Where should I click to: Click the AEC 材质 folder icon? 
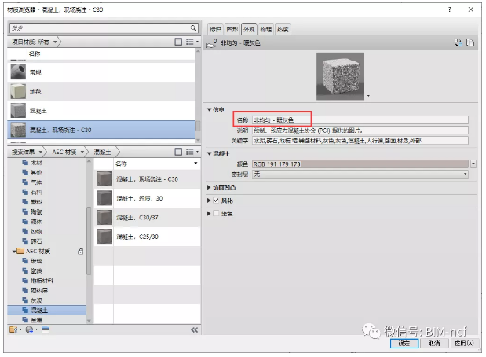(20, 251)
